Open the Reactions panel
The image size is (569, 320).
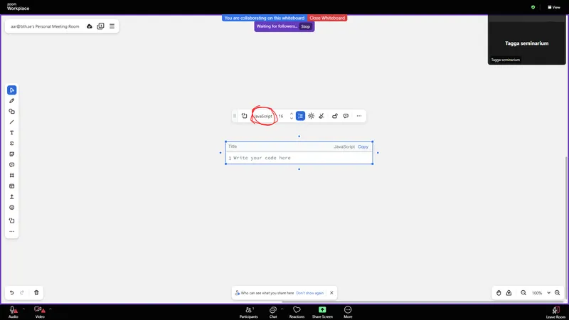point(297,311)
